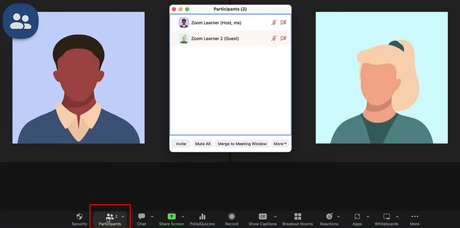Viewport: 460px width, 228px height.
Task: Open the Chat panel
Action: 142,217
